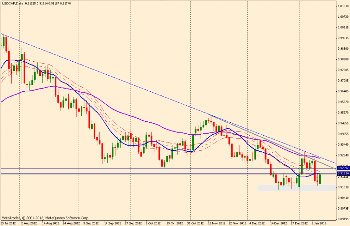Screen dimensions: 350x226
Task: Select the 9 Jan 2013 date label
Action: [319, 223]
